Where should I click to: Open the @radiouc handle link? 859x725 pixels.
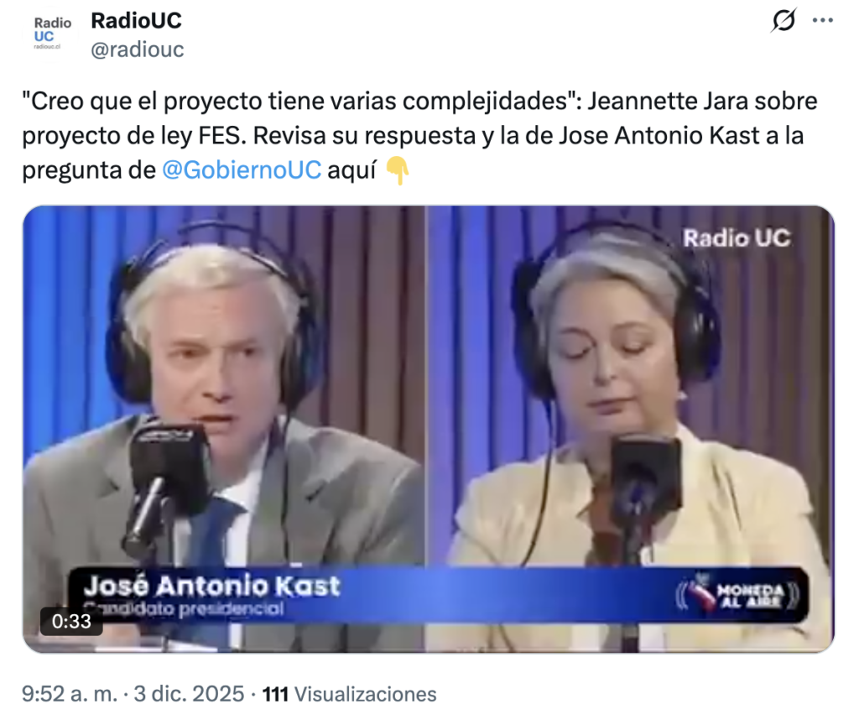pos(138,50)
